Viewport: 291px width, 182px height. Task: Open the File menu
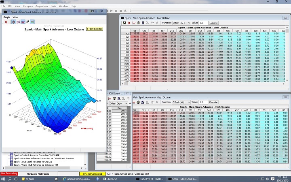pos(3,6)
